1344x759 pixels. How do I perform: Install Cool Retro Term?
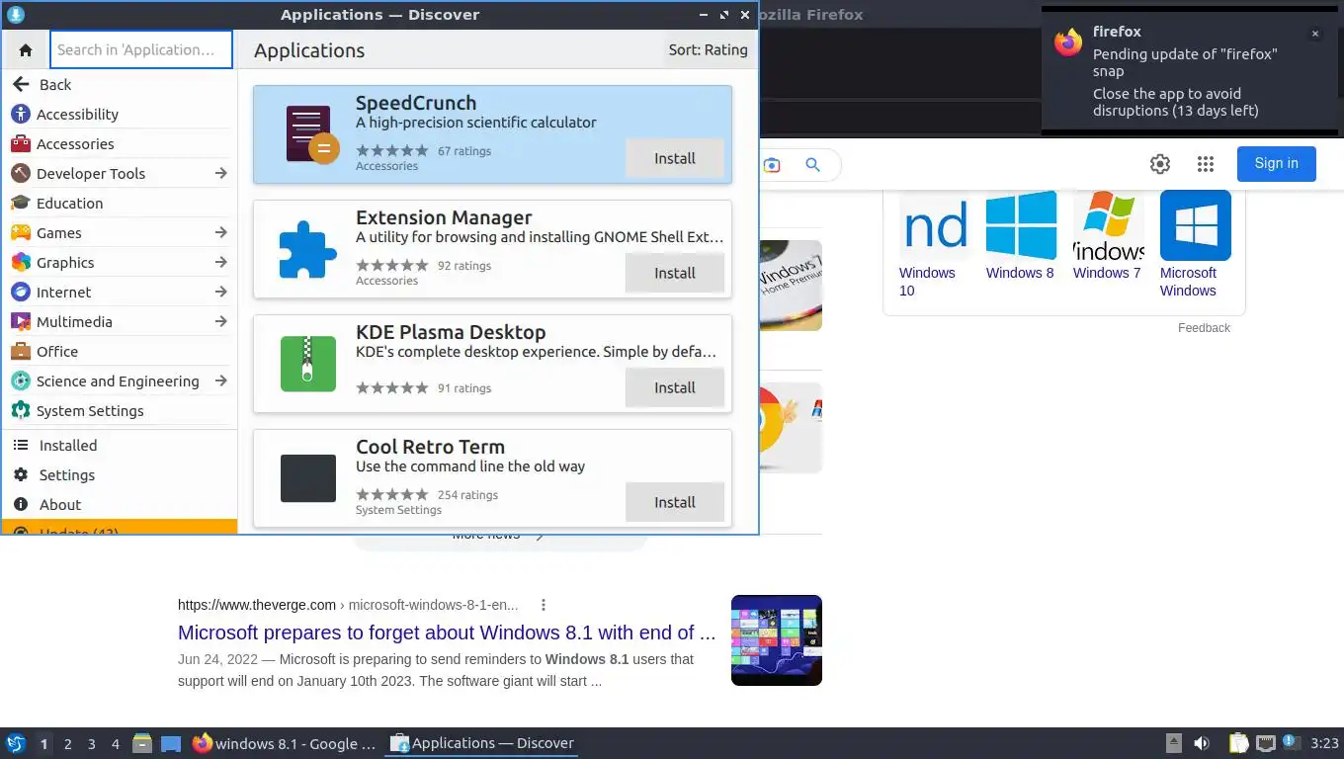[675, 502]
